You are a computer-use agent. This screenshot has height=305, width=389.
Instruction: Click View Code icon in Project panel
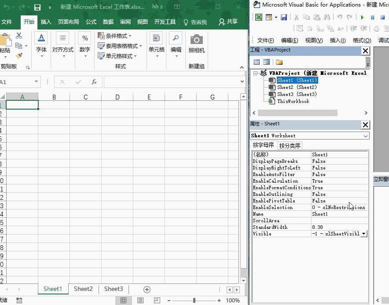click(x=257, y=62)
